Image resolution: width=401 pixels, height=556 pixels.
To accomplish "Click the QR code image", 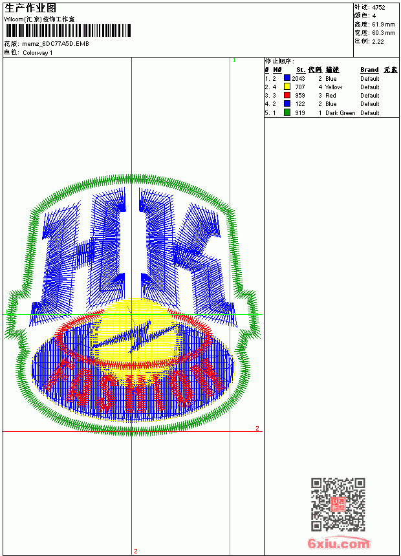I will 338,504.
